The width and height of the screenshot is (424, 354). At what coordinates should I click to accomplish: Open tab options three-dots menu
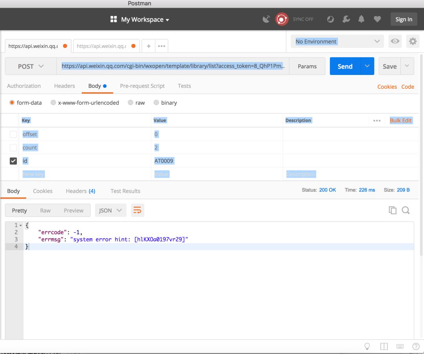click(x=161, y=46)
